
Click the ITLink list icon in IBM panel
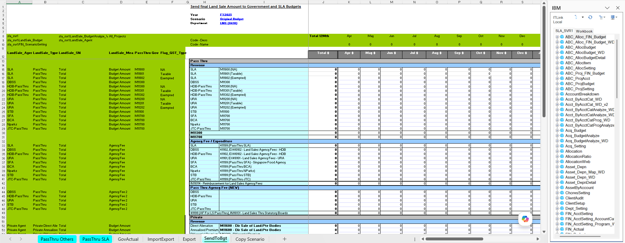pyautogui.click(x=576, y=17)
